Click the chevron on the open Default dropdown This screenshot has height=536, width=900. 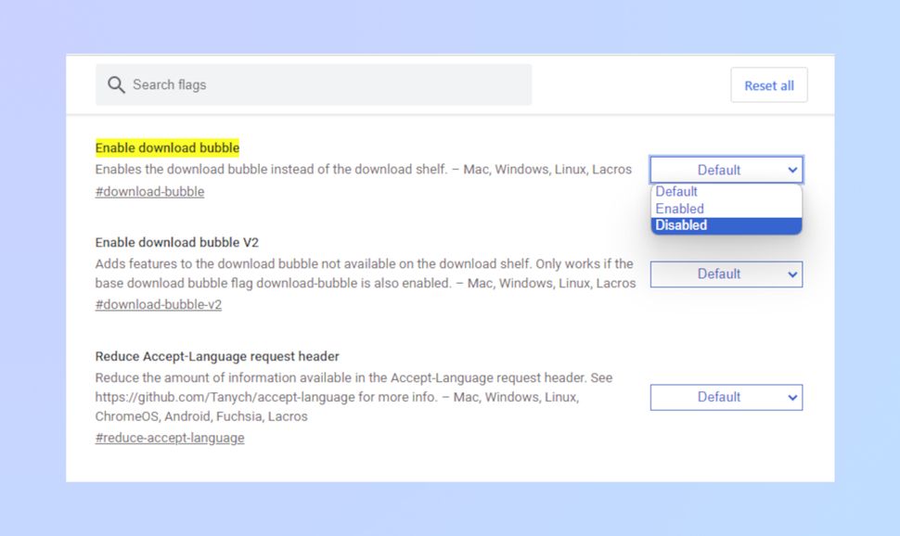pyautogui.click(x=792, y=170)
